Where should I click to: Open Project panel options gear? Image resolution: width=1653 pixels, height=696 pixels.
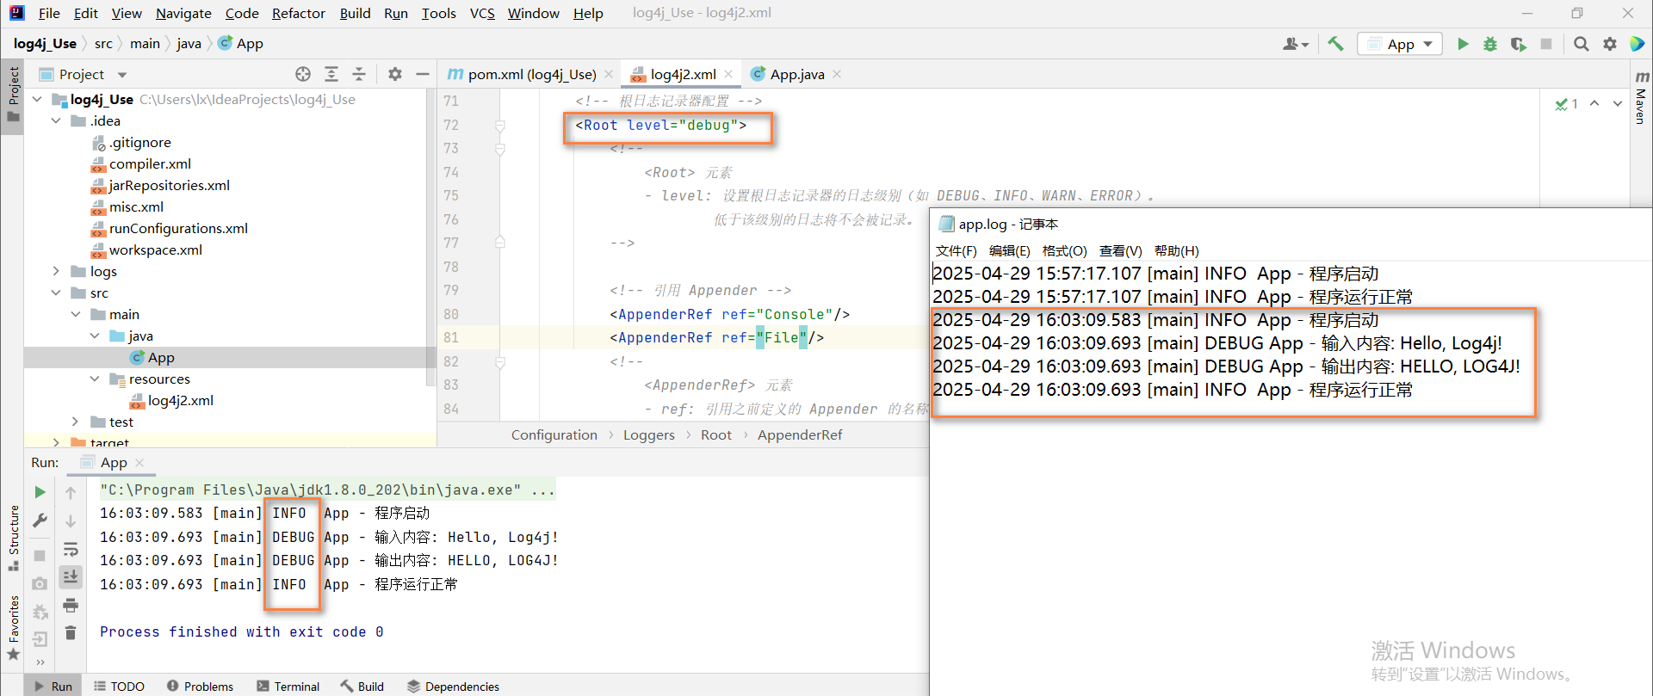coord(395,75)
